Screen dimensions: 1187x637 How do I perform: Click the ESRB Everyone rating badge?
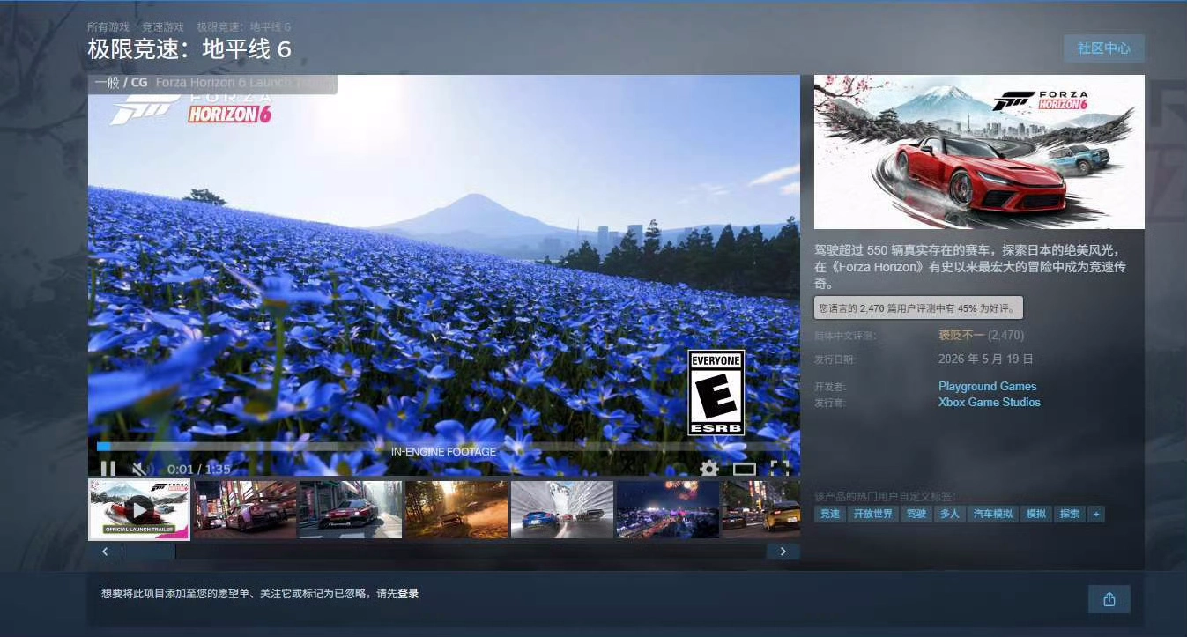(x=716, y=392)
